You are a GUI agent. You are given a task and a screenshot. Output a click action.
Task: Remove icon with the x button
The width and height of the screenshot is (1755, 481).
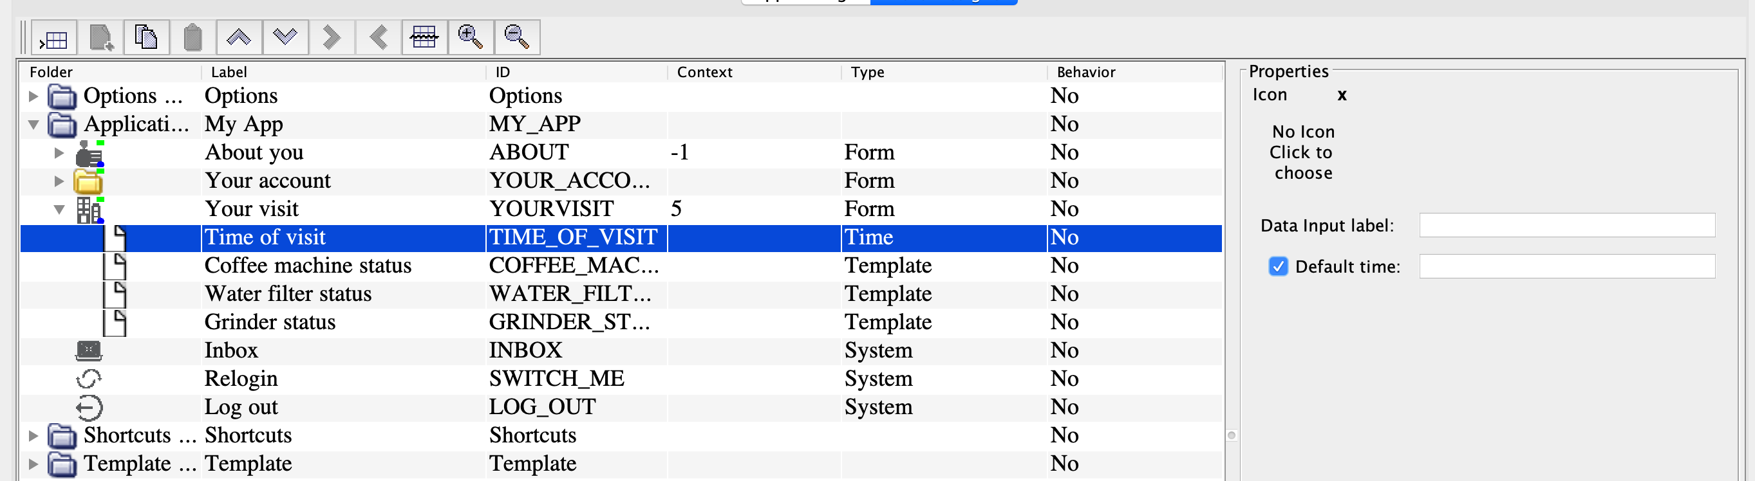[1342, 95]
